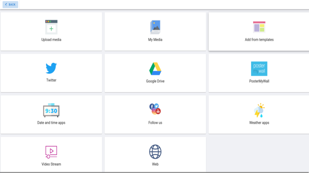Screen dimensions: 309x173
Task: Click the Add from templates label
Action: click(x=259, y=40)
